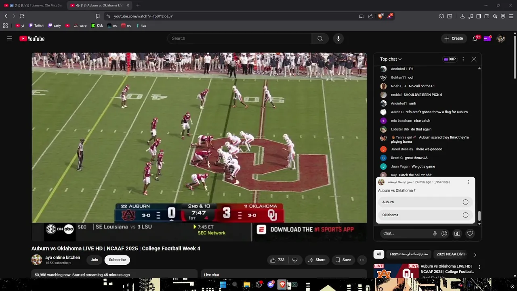Send a heart reaction in chat

470,233
